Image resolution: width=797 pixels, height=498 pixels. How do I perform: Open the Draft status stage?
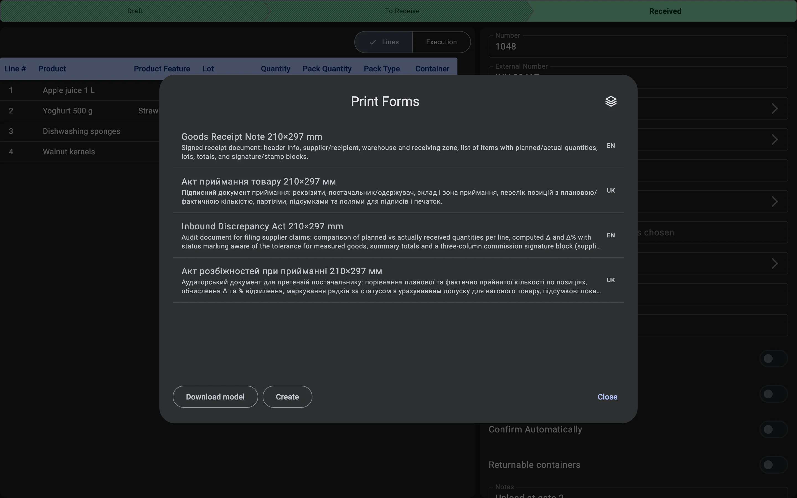[135, 11]
